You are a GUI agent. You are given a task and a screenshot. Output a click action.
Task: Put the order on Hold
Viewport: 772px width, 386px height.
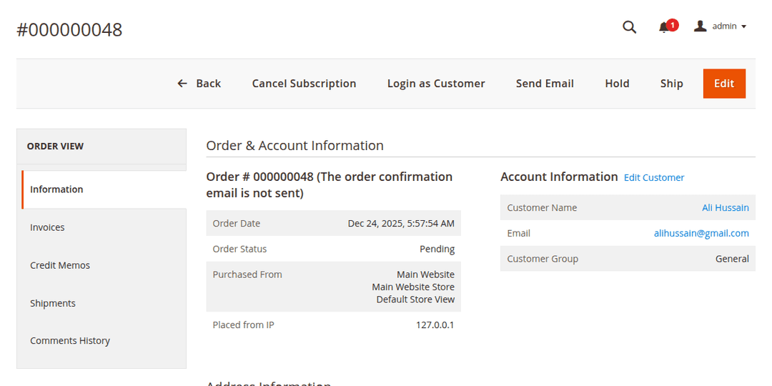click(617, 84)
